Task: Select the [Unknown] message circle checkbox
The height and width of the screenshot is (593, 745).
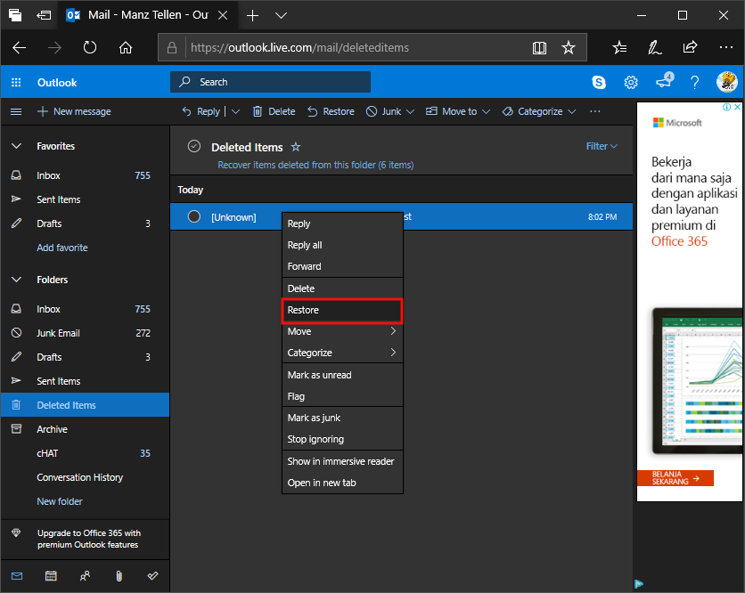Action: point(193,216)
